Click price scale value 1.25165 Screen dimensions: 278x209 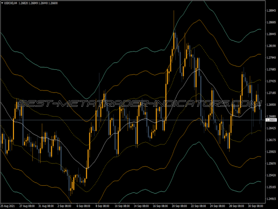pos(272,187)
